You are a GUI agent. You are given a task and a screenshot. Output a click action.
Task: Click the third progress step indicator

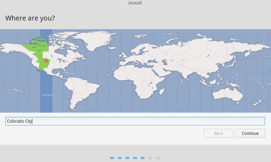pos(127,158)
